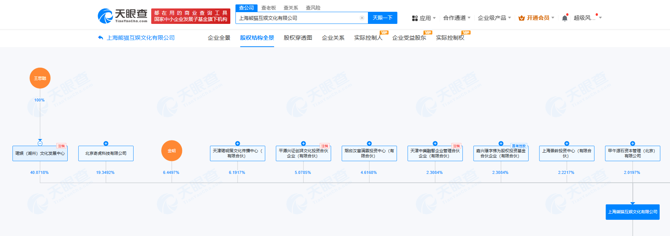Click the 注销 tag on 平潭兴证创湃

pos(325,146)
